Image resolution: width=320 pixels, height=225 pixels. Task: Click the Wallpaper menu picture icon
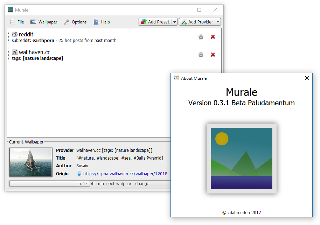click(x=33, y=22)
